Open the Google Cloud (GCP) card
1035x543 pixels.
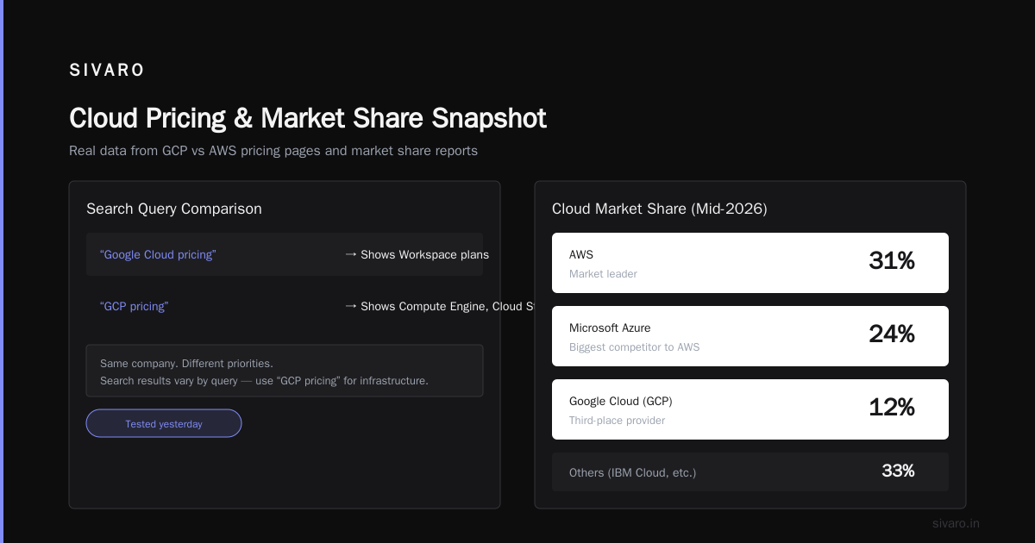(750, 409)
